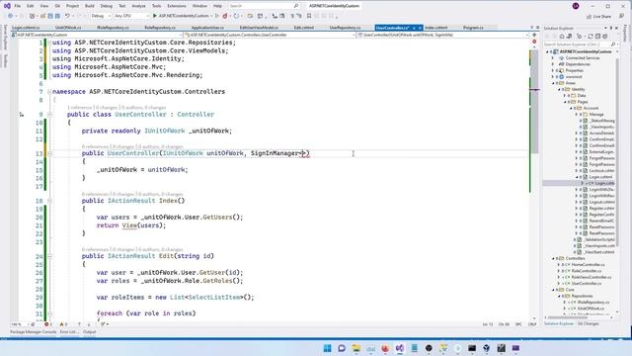
Task: Open the Any CPU platform dropdown
Action: click(131, 16)
